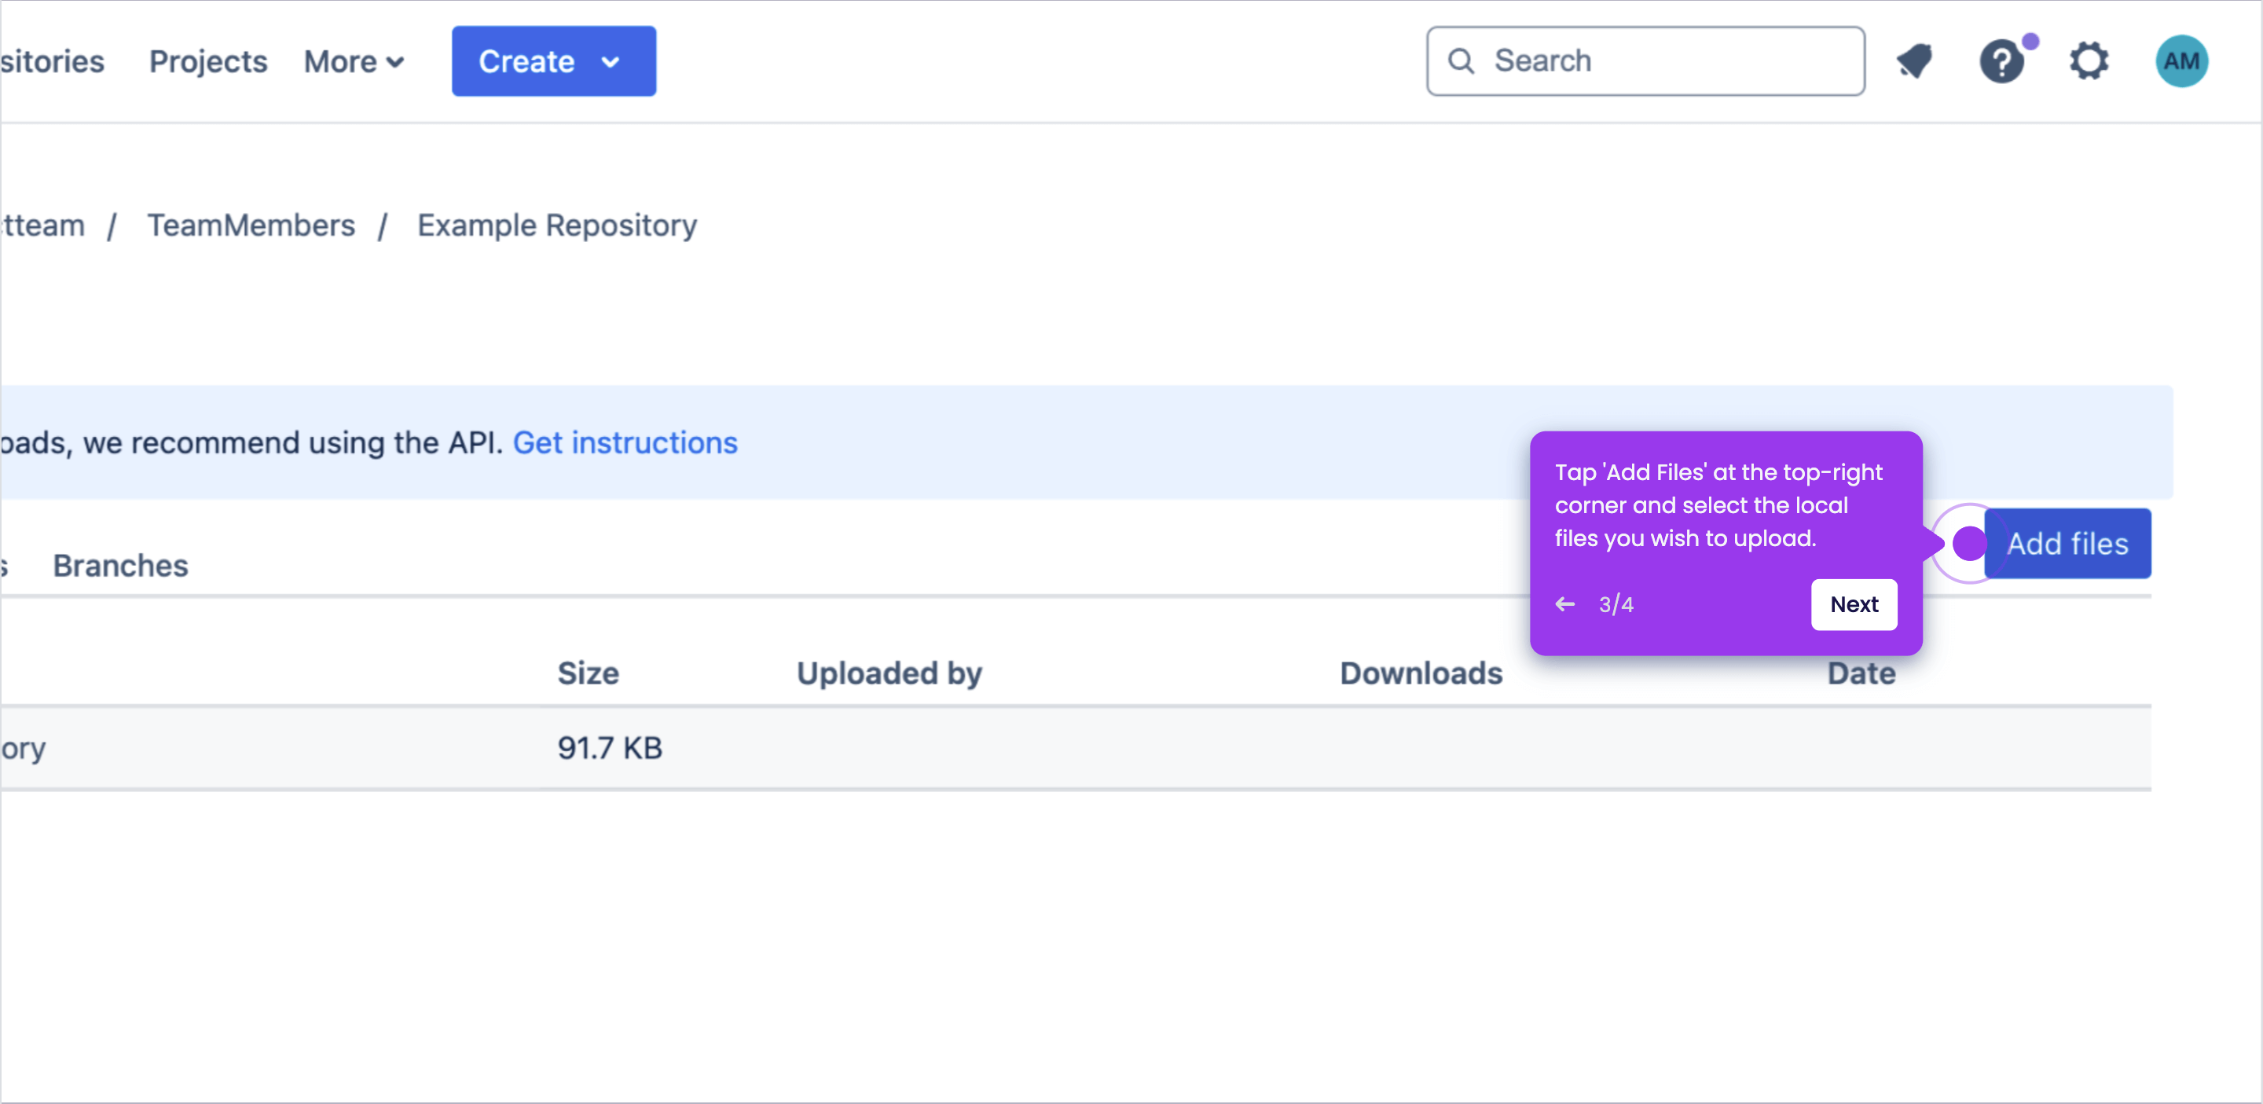Click into the Search field
Viewport: 2263px width, 1104px height.
coord(1645,61)
